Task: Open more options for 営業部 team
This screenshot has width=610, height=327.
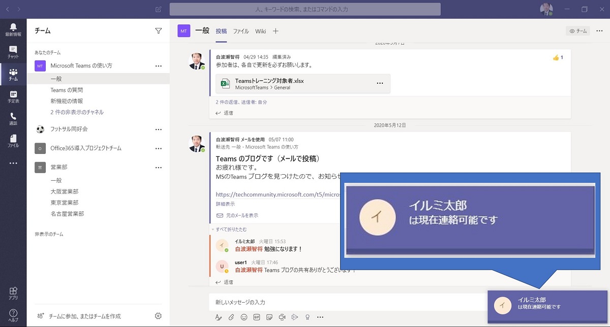Action: 158,168
